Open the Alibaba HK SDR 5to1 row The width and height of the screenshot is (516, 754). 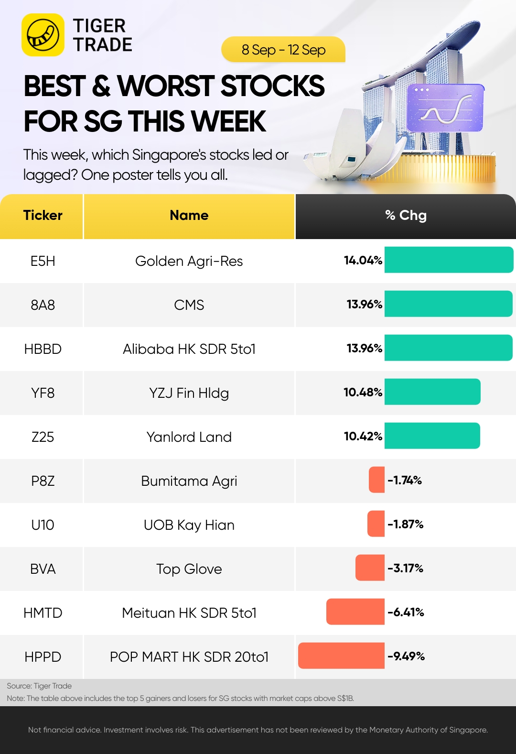tap(189, 349)
